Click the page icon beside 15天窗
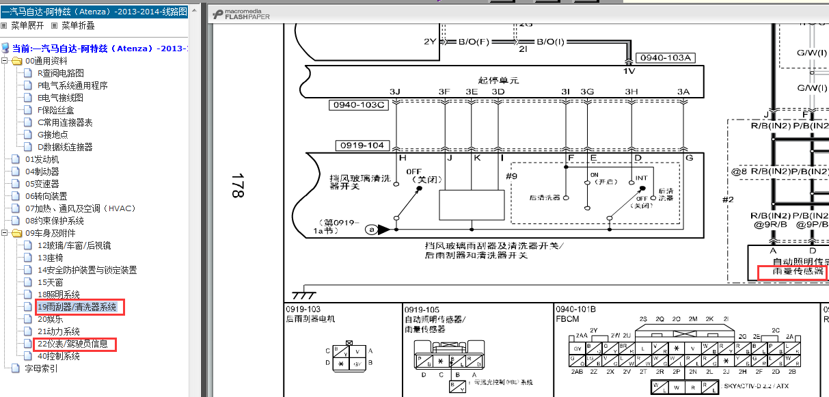The width and height of the screenshot is (829, 397). 29,282
